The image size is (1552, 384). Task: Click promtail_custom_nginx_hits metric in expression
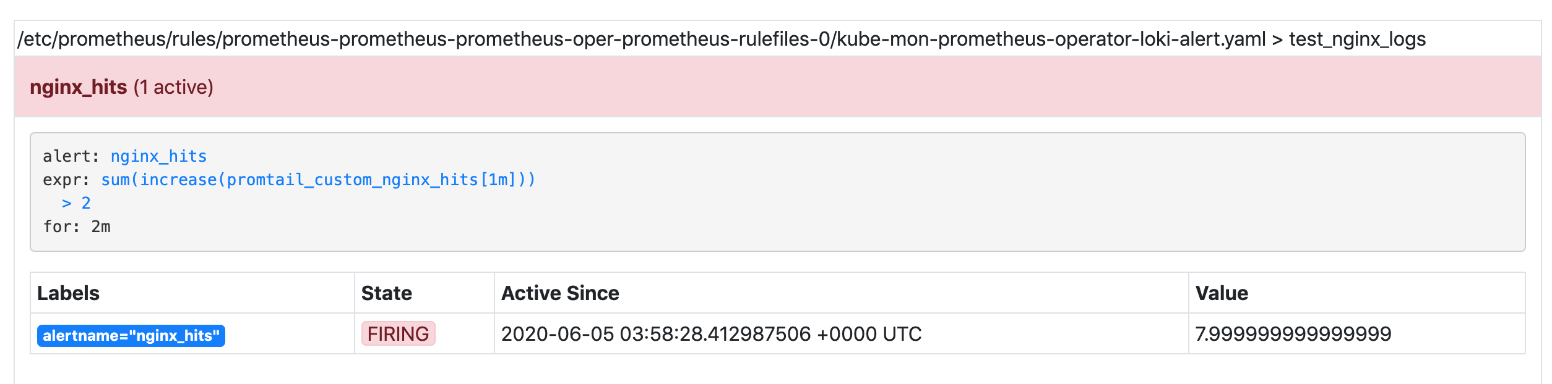click(352, 180)
